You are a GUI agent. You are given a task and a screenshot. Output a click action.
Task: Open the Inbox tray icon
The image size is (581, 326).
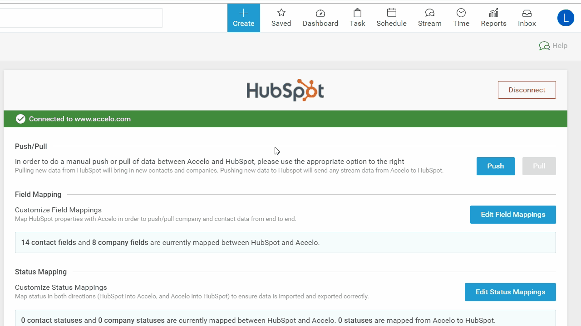(x=527, y=13)
